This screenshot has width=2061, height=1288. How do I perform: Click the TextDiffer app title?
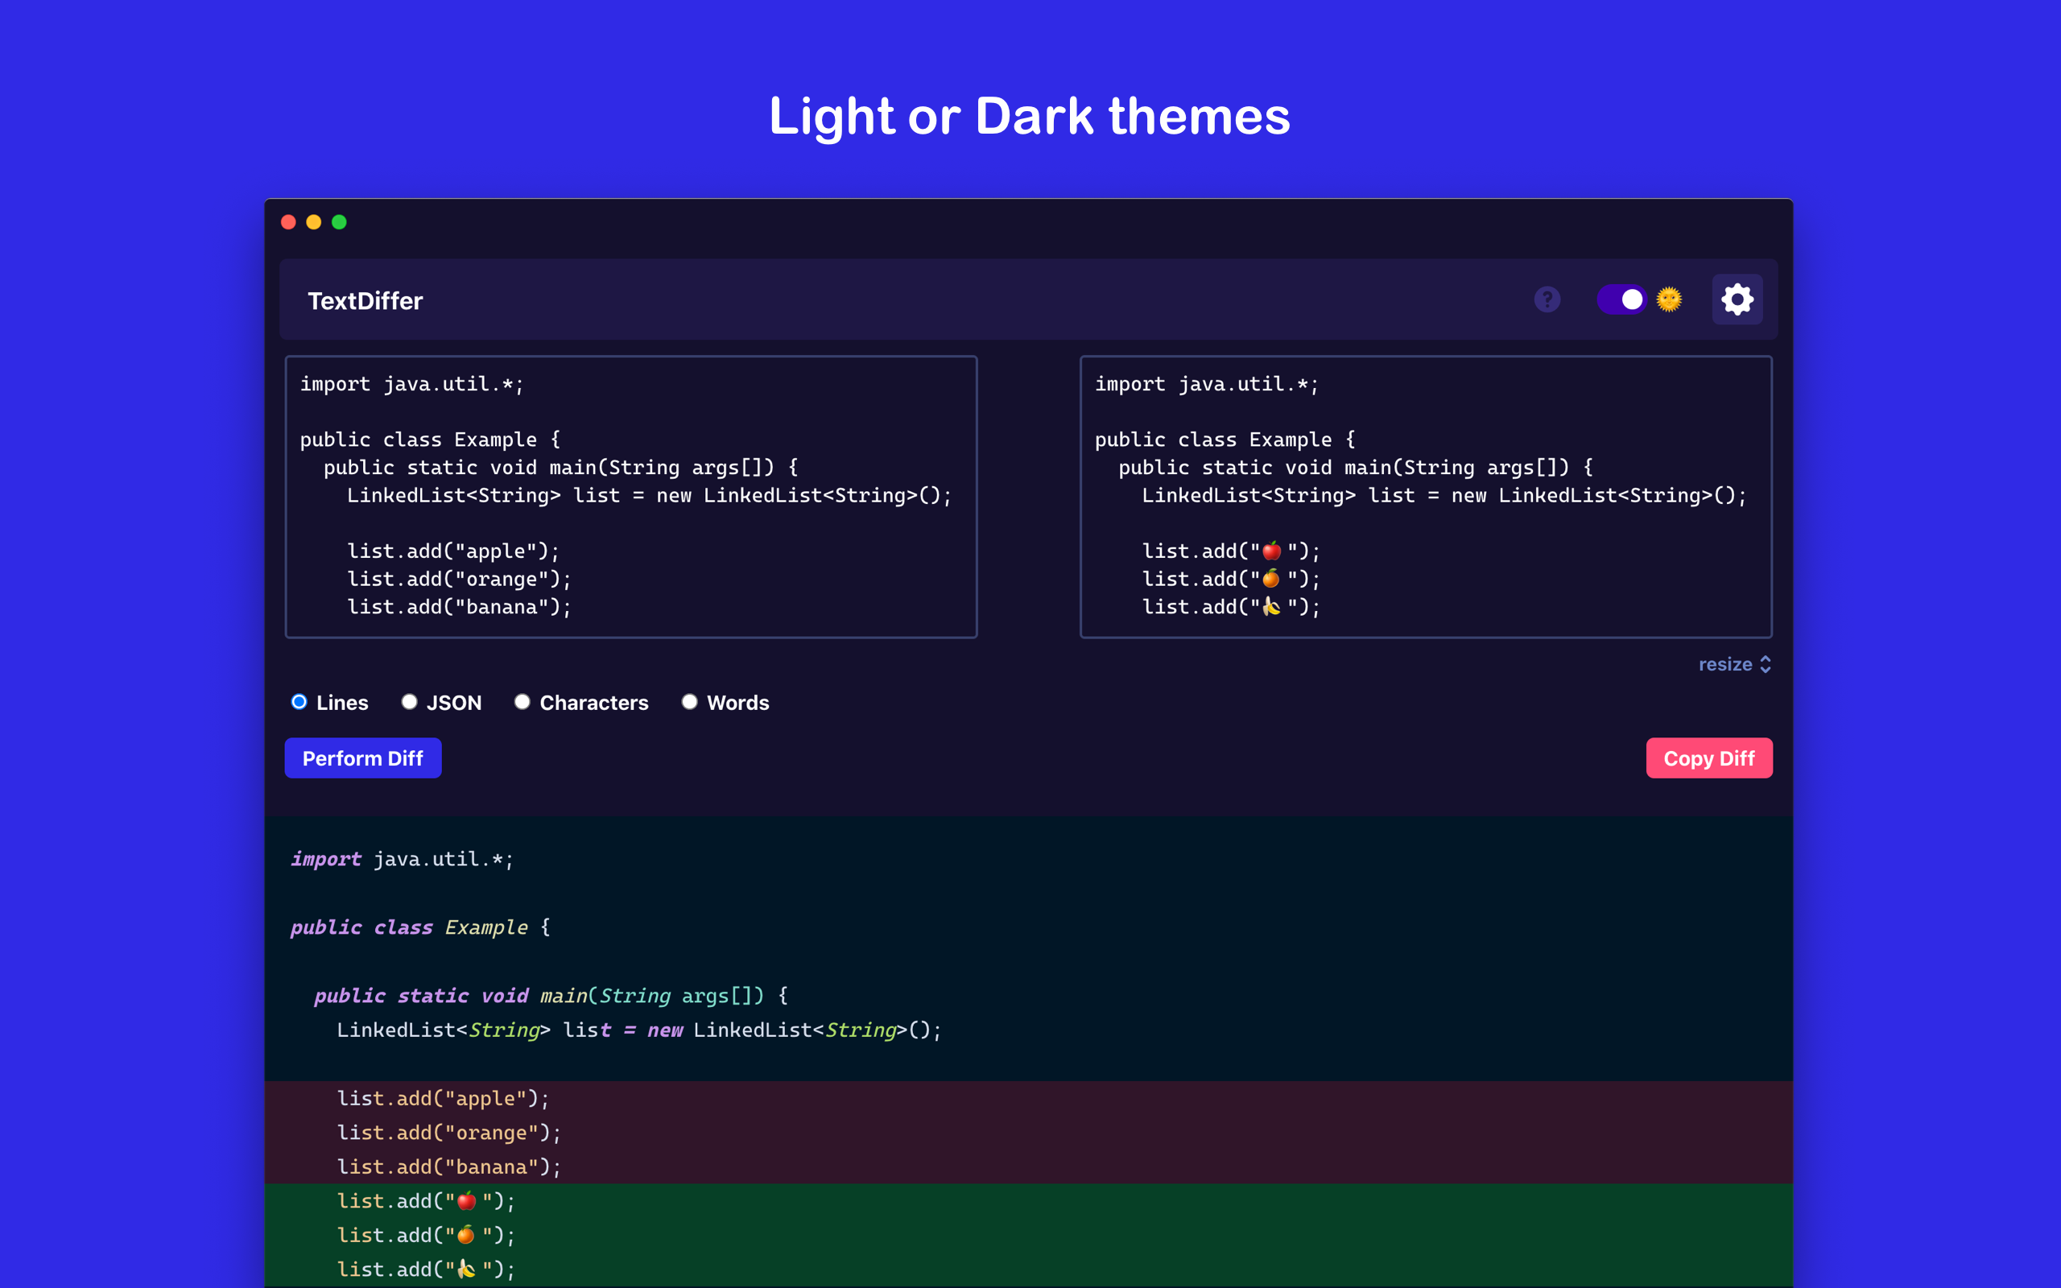point(365,301)
